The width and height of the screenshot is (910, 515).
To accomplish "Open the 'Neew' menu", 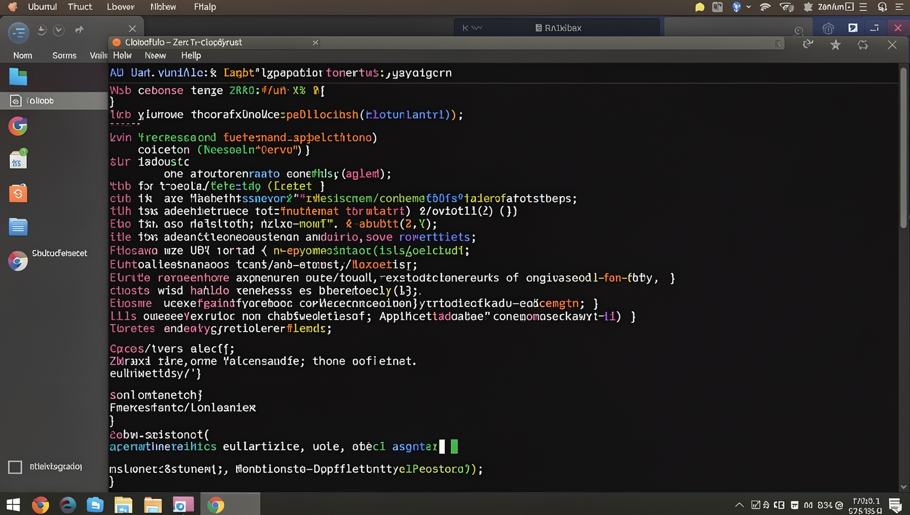I will coord(155,55).
